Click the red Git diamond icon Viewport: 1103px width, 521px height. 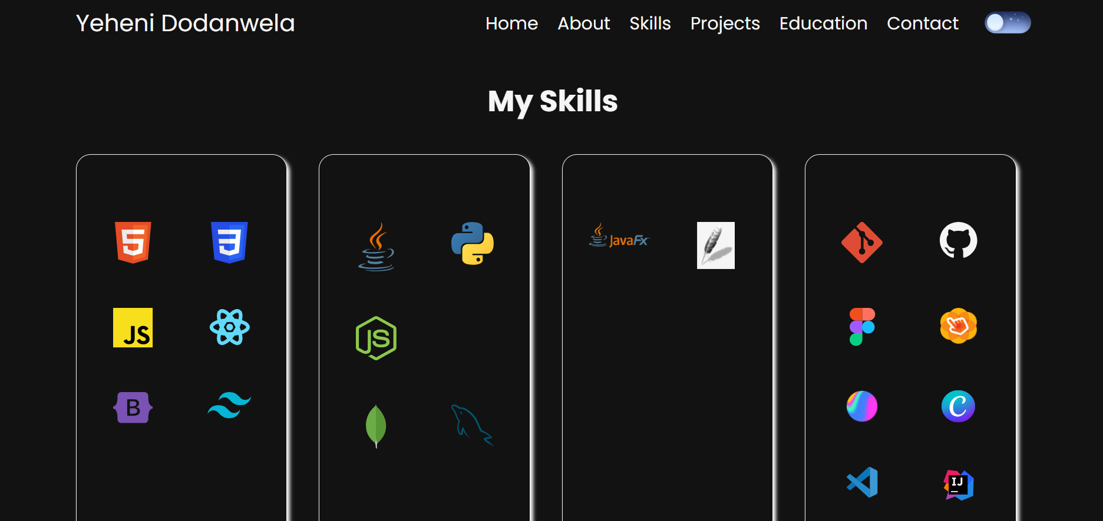pyautogui.click(x=862, y=243)
